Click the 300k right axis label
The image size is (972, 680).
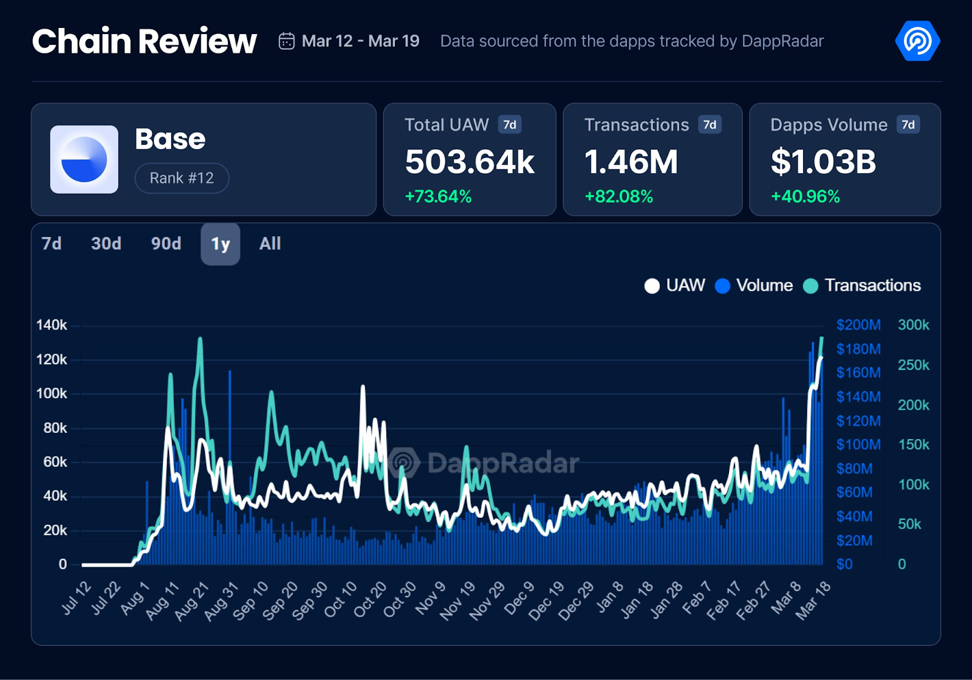tap(914, 325)
